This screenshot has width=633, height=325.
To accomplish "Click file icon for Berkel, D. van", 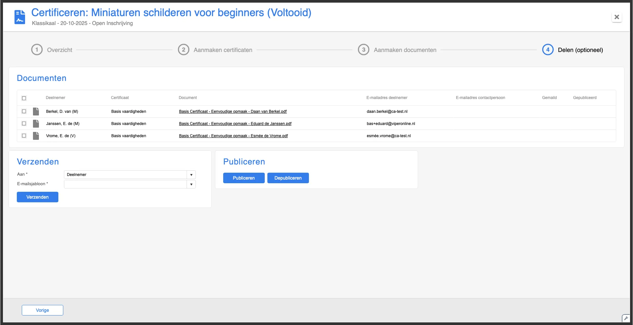I will (36, 112).
